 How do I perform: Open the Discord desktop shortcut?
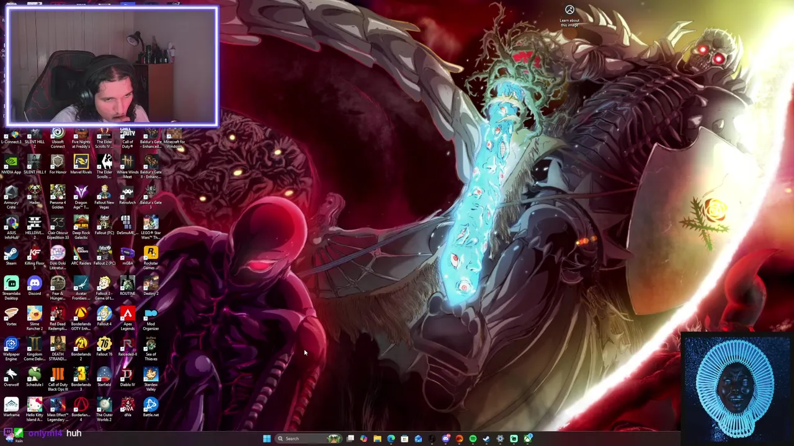[x=34, y=286]
